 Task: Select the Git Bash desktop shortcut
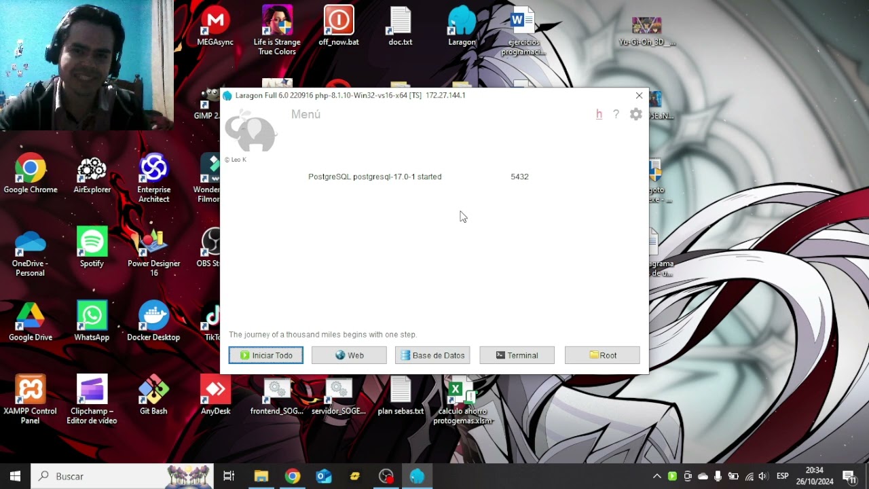pyautogui.click(x=153, y=395)
